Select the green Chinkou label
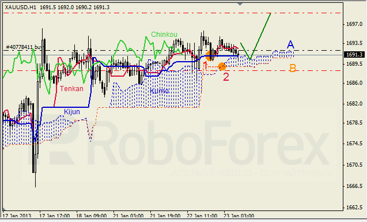The width and height of the screenshot is (367, 222). click(164, 35)
